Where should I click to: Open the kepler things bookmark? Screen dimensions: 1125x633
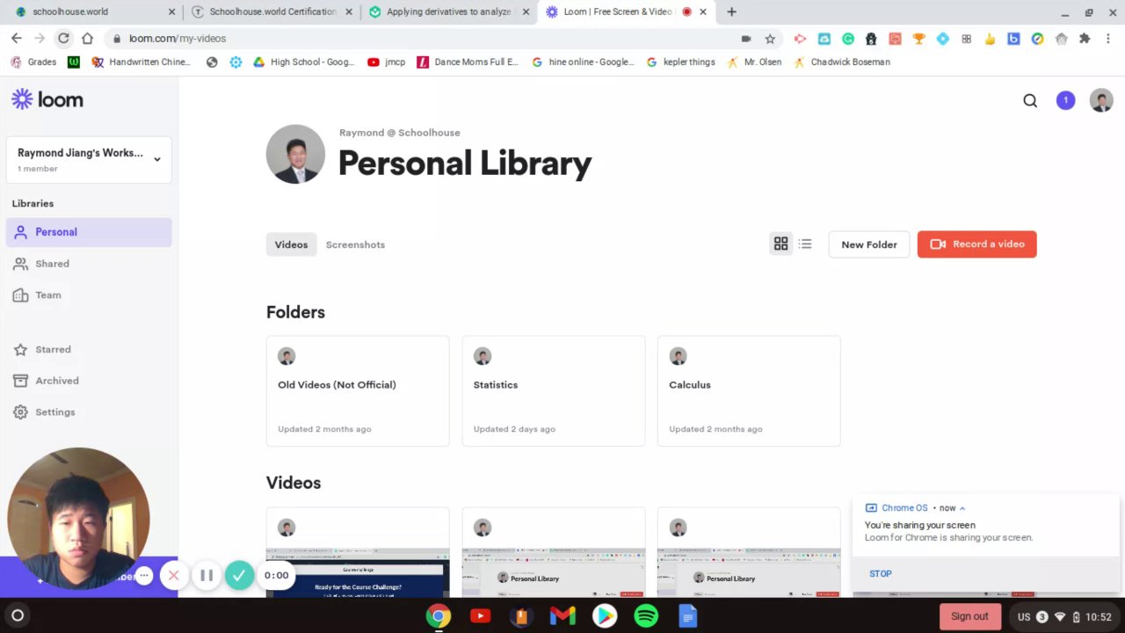[x=681, y=62]
